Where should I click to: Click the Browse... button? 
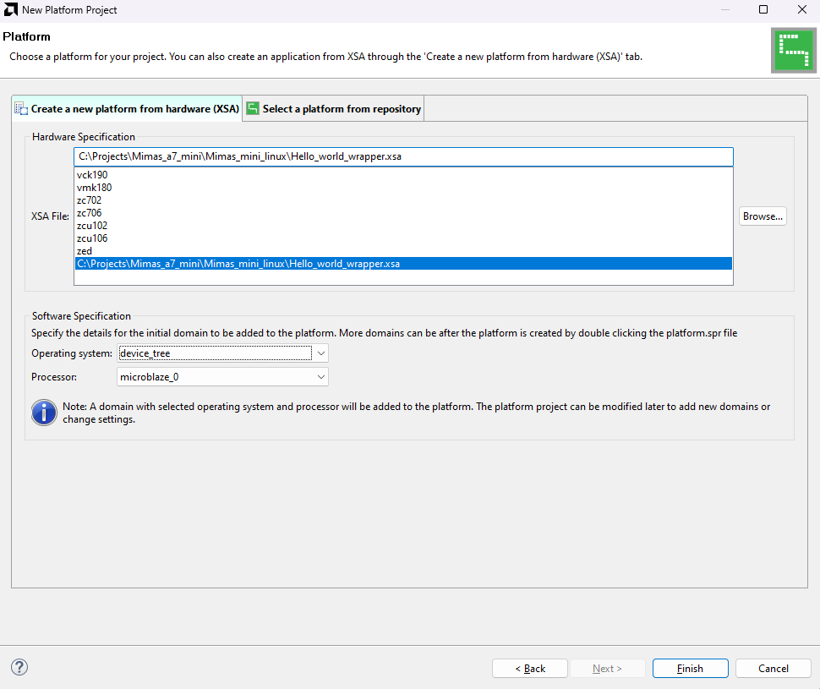point(763,216)
